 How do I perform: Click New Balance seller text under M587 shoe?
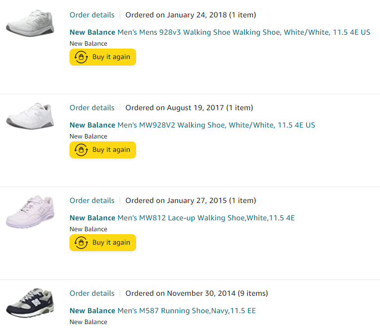click(88, 322)
